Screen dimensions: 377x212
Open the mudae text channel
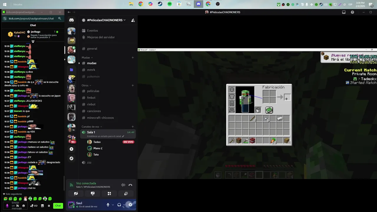(x=108, y=63)
